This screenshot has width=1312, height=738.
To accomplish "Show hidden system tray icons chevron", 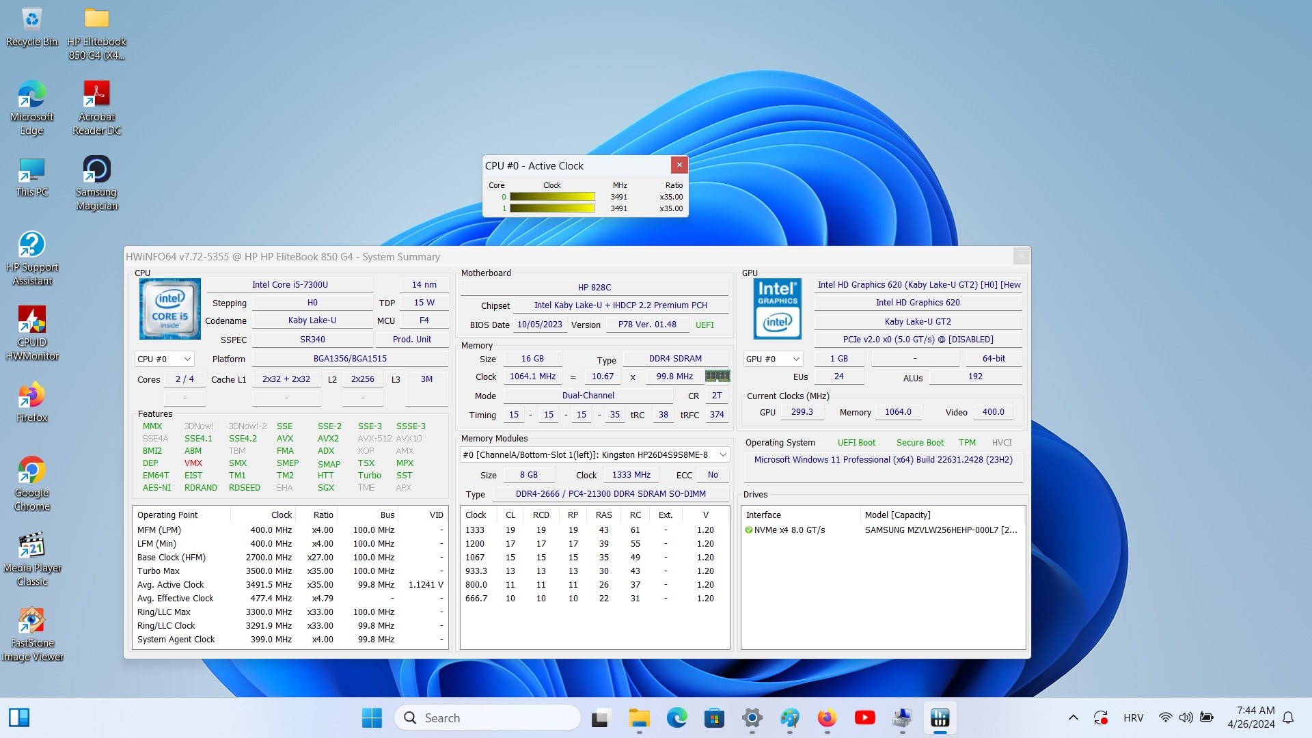I will (1073, 717).
